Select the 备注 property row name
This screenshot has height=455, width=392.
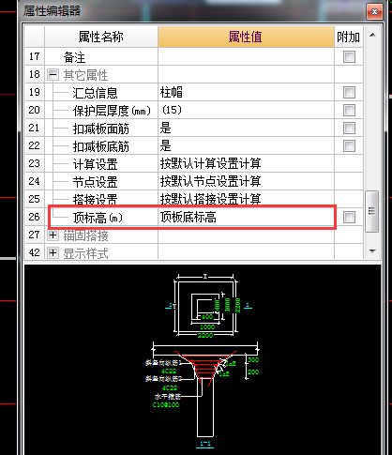tap(74, 57)
